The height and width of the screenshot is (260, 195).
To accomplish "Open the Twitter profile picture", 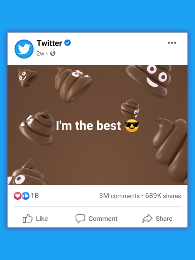I will (24, 49).
